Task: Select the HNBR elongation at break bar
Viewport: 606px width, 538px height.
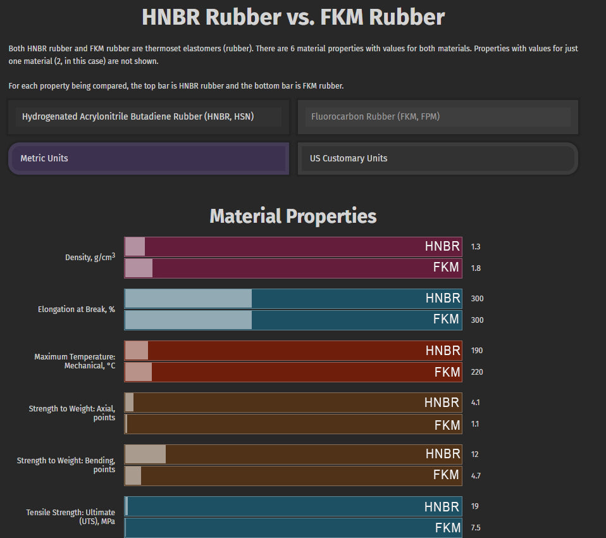Action: [293, 299]
